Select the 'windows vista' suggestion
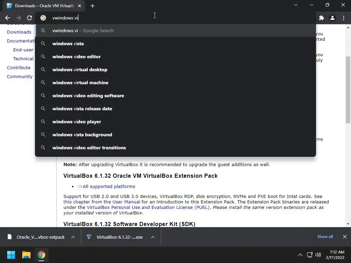 tap(175, 43)
